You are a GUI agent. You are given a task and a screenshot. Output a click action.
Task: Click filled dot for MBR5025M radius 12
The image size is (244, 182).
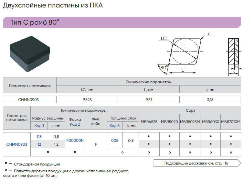point(190,144)
